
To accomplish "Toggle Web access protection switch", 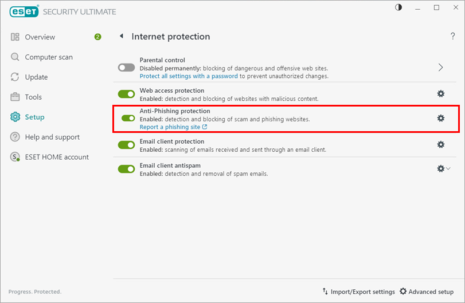I will point(126,94).
